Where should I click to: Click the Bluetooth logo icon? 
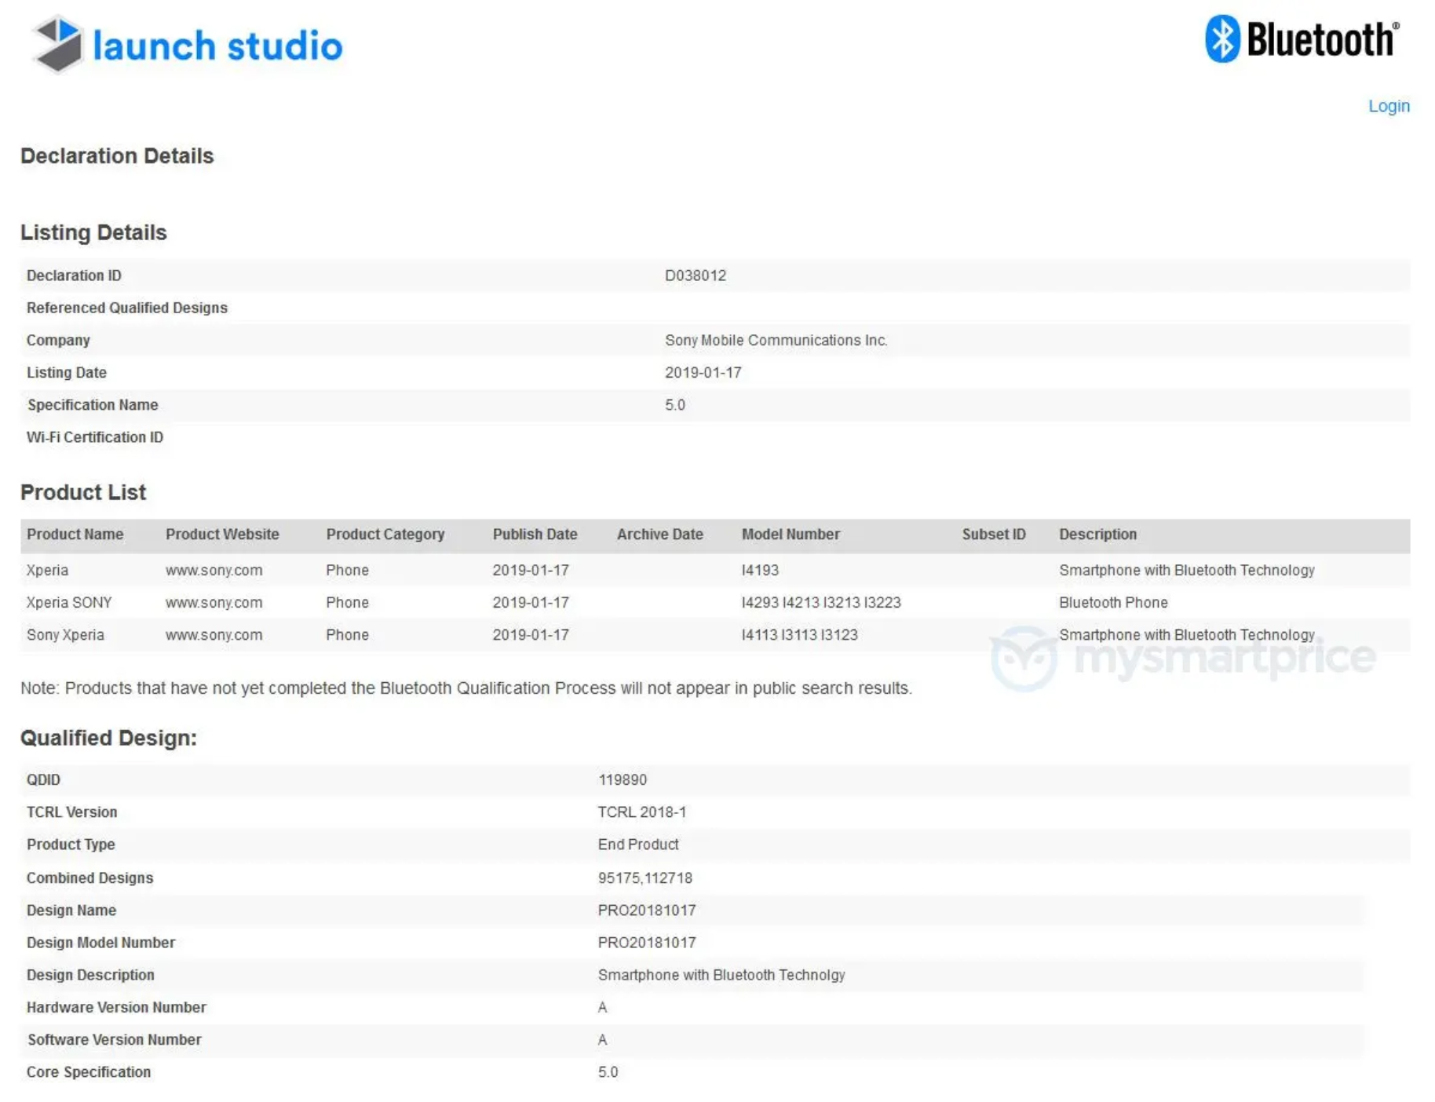click(x=1221, y=38)
